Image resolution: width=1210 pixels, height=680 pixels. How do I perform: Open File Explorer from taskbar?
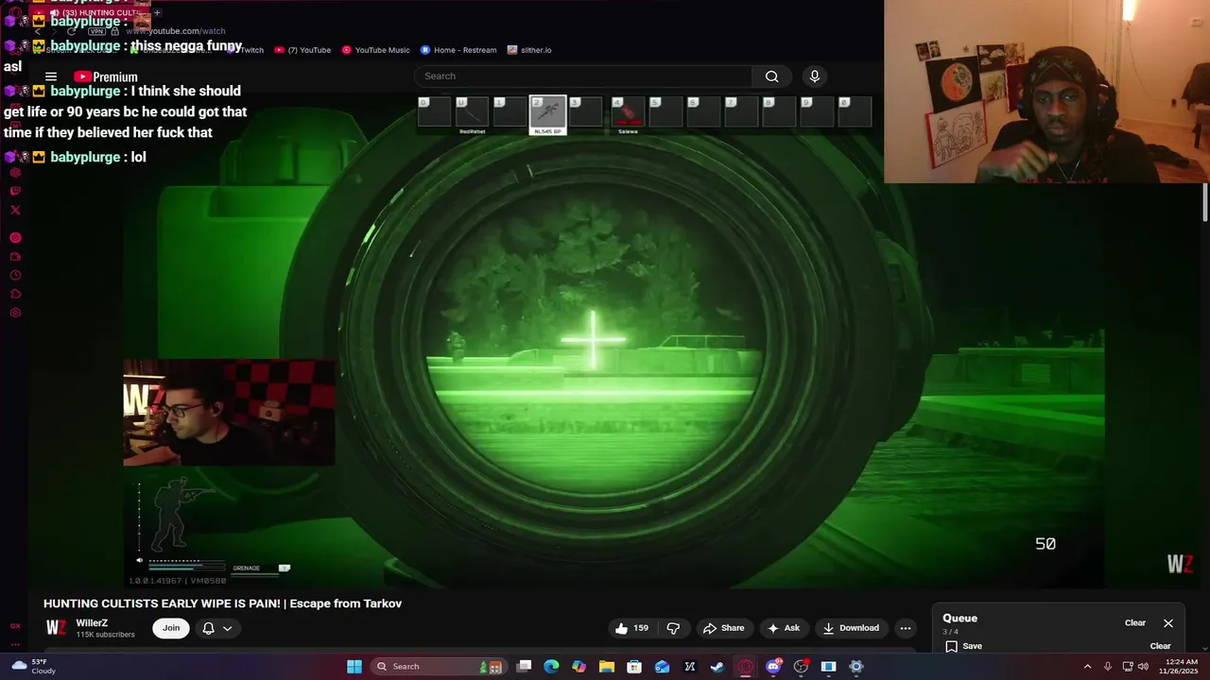pos(607,667)
